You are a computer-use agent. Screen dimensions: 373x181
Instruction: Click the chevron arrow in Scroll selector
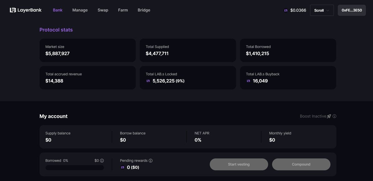(328, 10)
